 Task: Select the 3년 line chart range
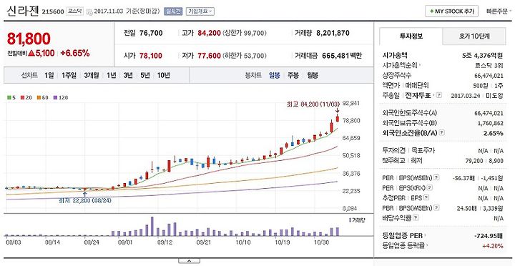[x=128, y=75]
